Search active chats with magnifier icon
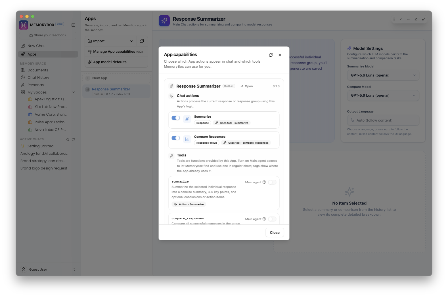 (x=68, y=140)
